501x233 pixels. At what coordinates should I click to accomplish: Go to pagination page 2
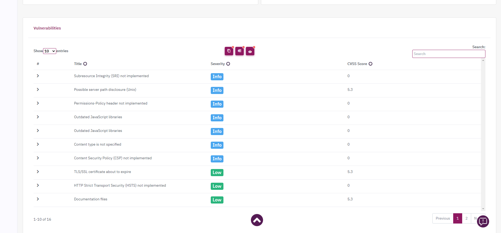click(466, 218)
